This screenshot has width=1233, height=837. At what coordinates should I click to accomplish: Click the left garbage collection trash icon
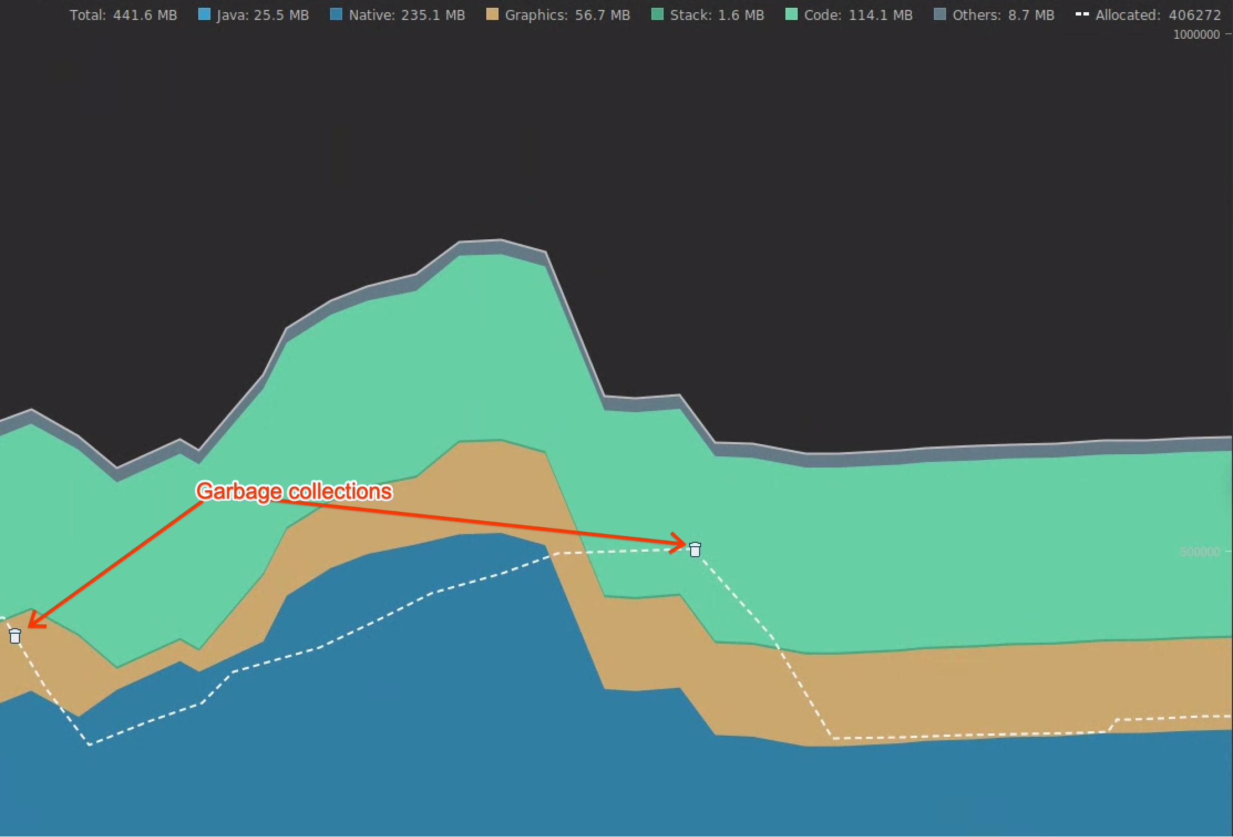[15, 636]
